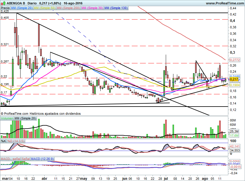Select the Diario timeframe text
The width and height of the screenshot is (245, 181).
(x=32, y=3)
